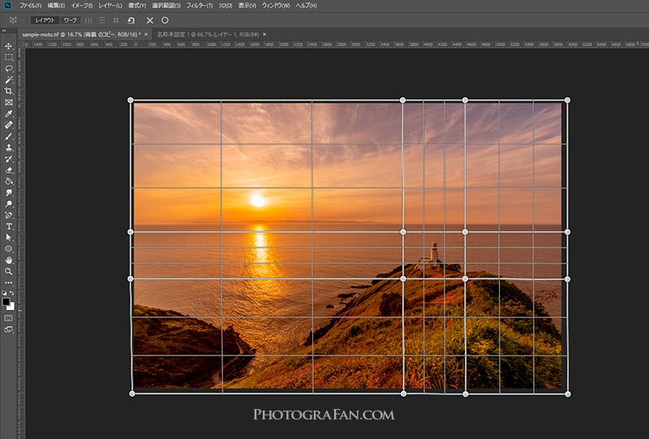Screen dimensions: 649x439
Task: Auto-straighten near vertical lines
Action: (x=88, y=19)
